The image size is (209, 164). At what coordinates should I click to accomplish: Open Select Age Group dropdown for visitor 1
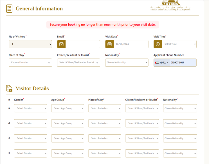point(68,108)
